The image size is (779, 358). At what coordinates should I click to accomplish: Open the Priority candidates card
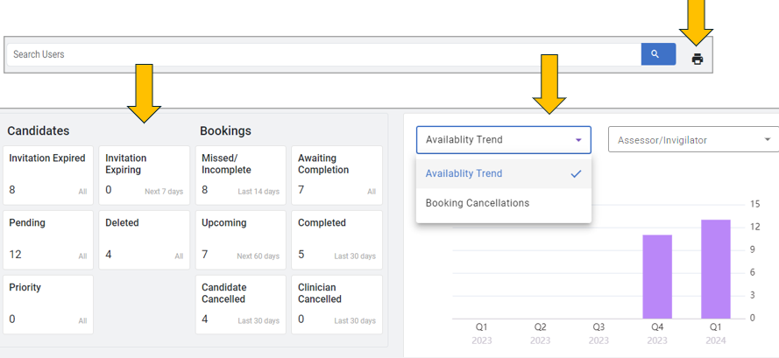(x=48, y=304)
